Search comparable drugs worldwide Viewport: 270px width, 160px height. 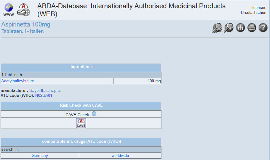pos(120,156)
